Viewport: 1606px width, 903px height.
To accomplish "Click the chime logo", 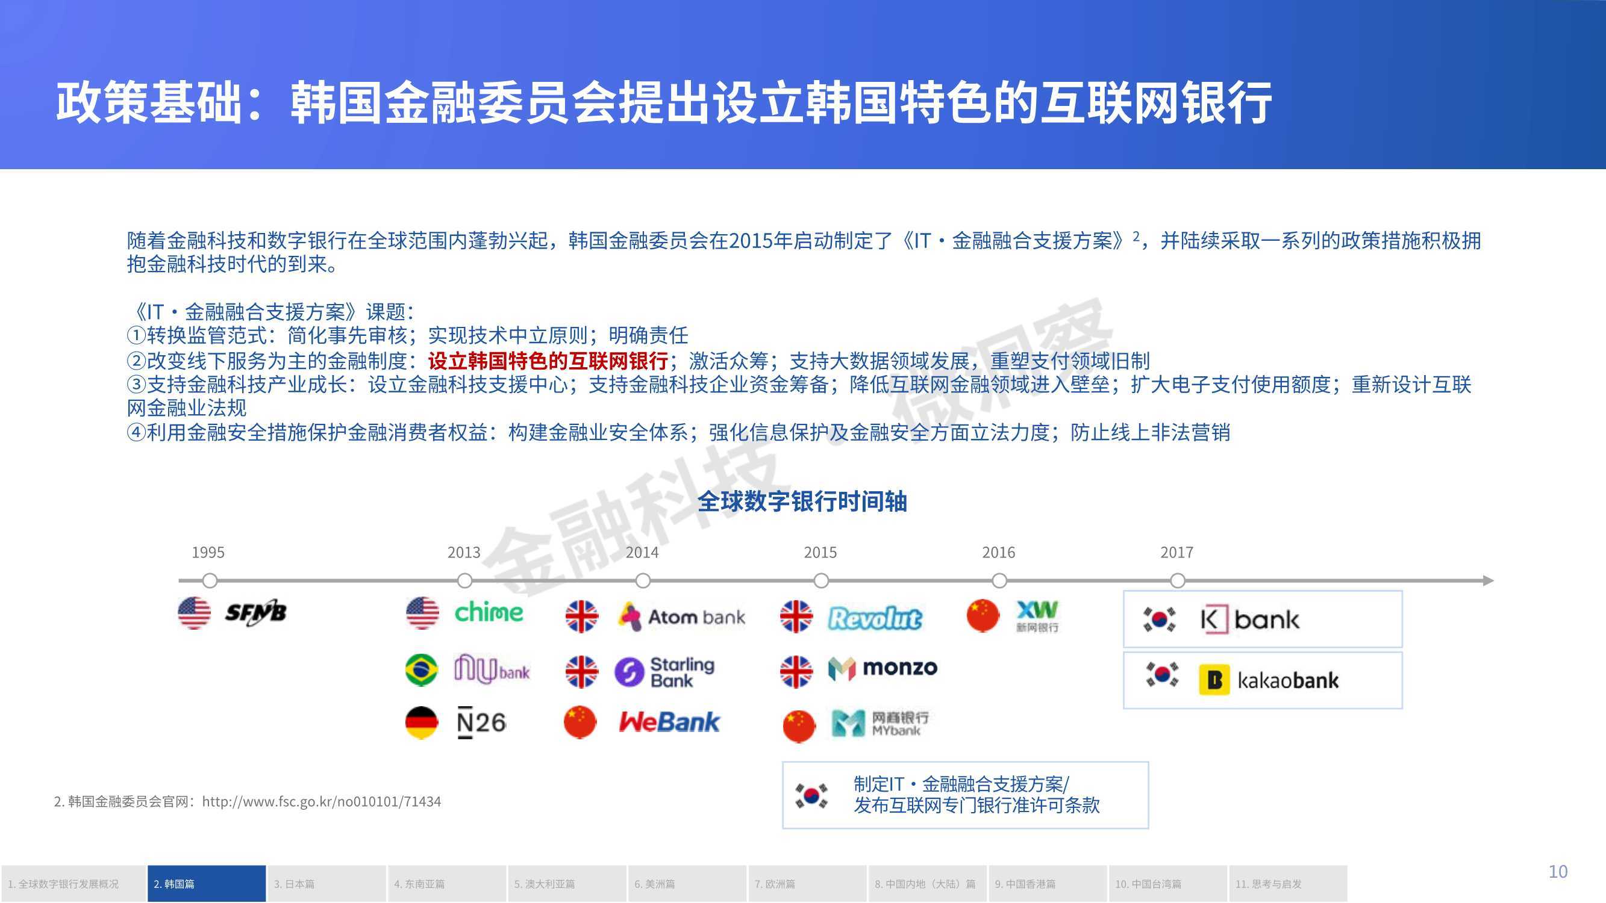I will pyautogui.click(x=489, y=613).
